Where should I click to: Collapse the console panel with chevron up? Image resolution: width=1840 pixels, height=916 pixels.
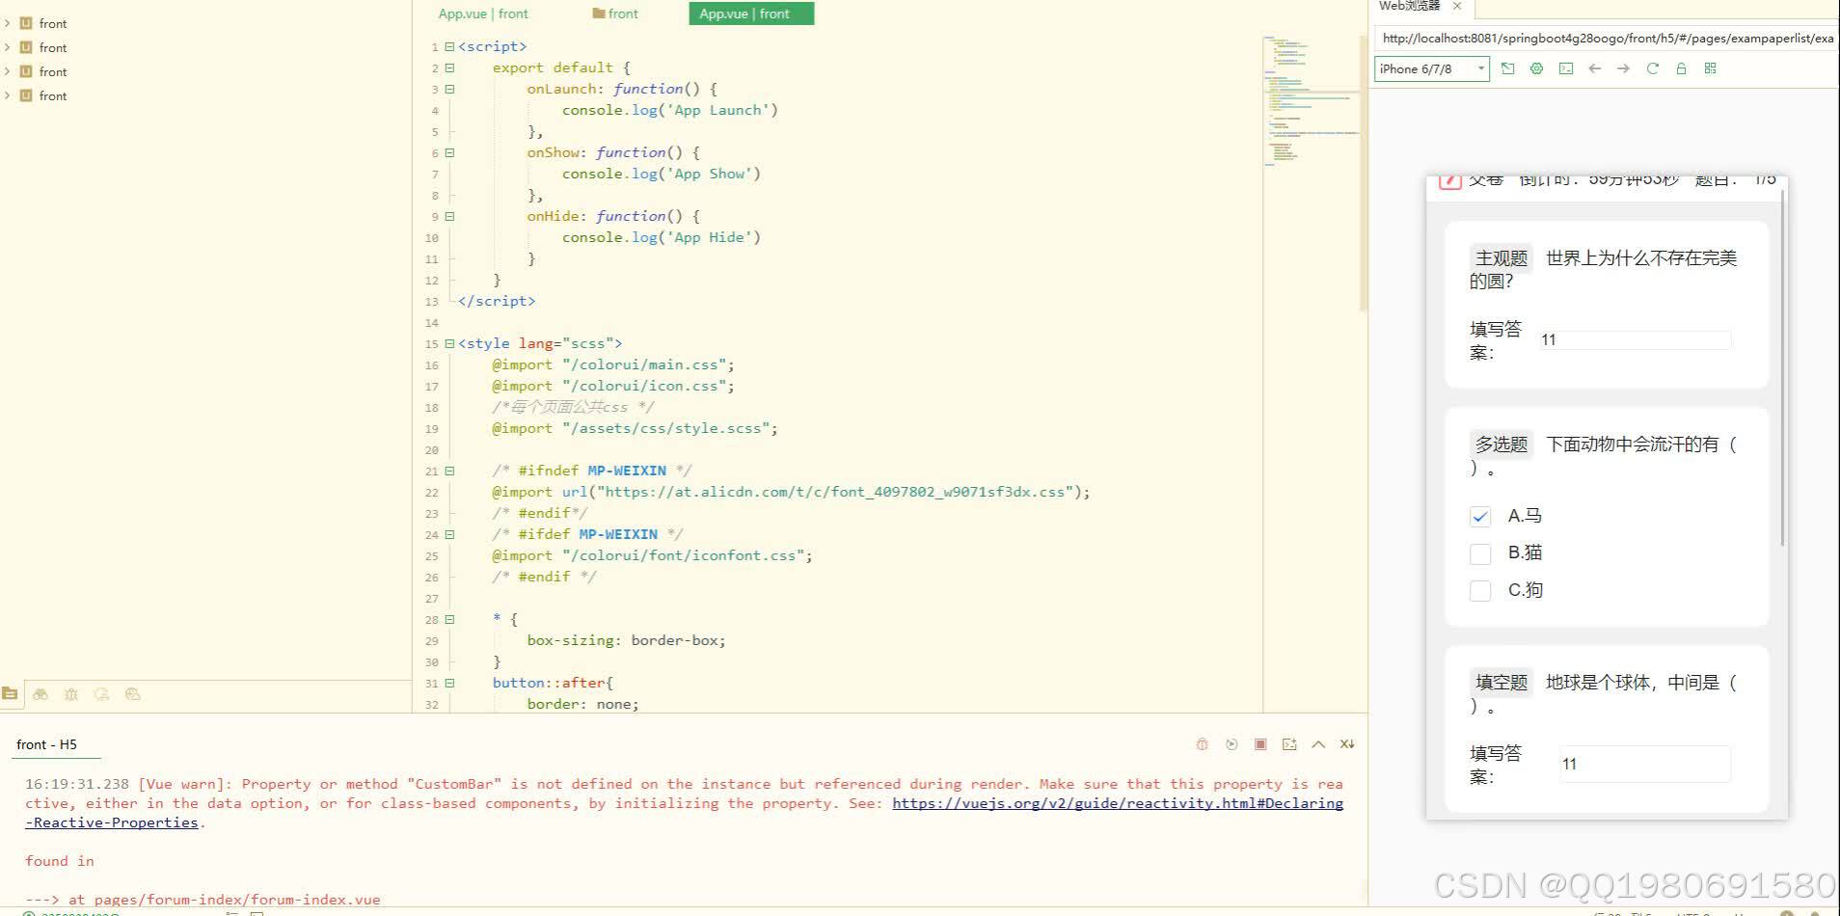point(1318,744)
